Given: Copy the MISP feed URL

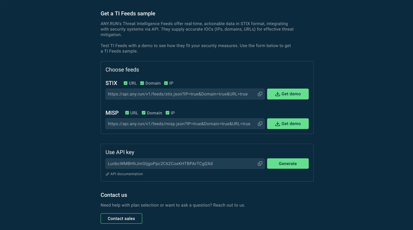Looking at the screenshot, I should tap(260, 124).
